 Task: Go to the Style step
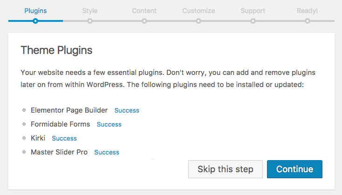(x=90, y=11)
